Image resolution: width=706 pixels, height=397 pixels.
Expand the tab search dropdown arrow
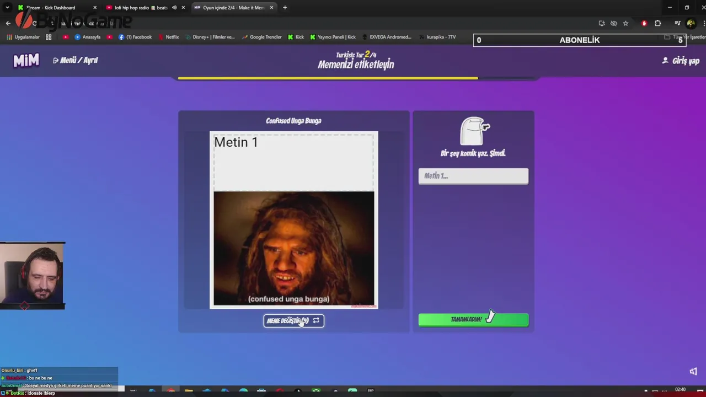[7, 8]
